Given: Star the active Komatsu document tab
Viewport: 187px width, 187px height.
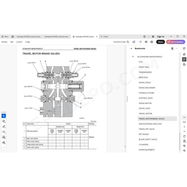Looking at the screenshot, I should click(x=74, y=37).
